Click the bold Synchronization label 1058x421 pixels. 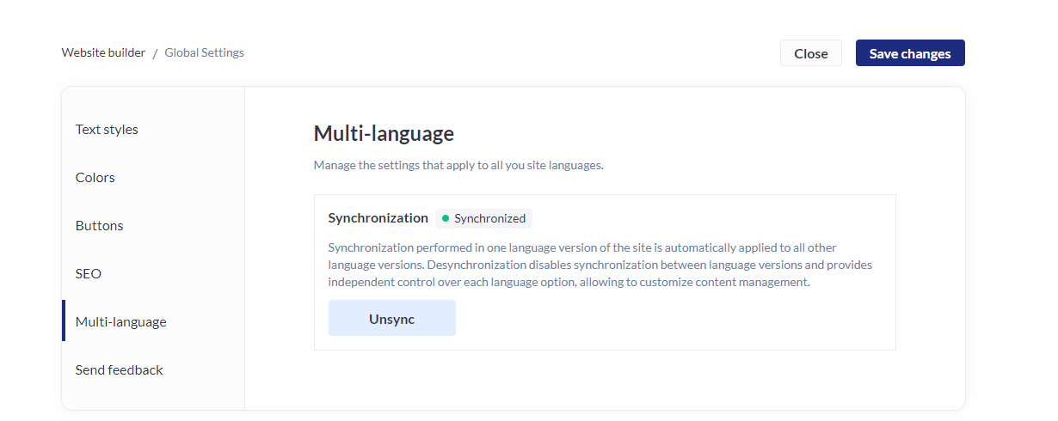(x=378, y=218)
